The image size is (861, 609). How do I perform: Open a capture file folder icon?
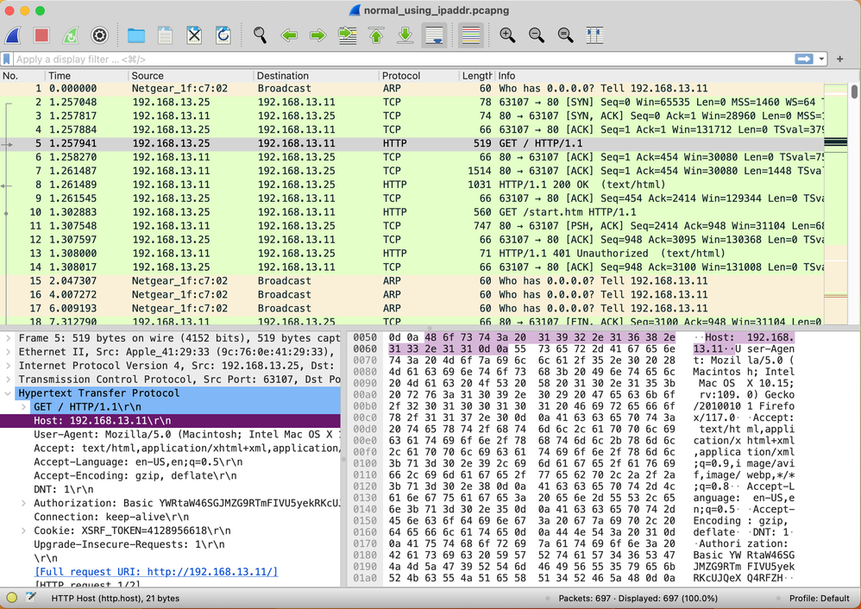136,35
